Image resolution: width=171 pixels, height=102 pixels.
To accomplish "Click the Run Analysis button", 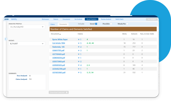I will (152, 19).
